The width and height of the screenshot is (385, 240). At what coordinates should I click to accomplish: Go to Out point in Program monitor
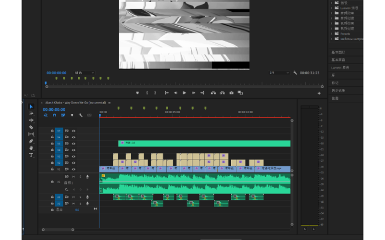pyautogui.click(x=202, y=93)
